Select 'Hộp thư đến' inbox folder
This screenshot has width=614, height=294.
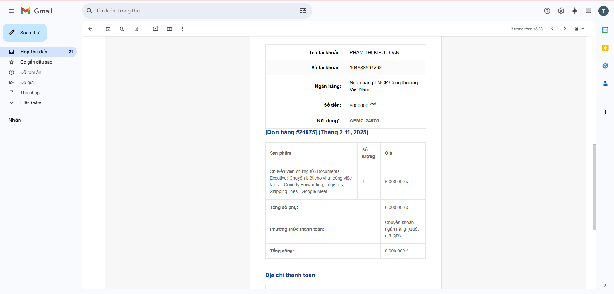(x=34, y=52)
